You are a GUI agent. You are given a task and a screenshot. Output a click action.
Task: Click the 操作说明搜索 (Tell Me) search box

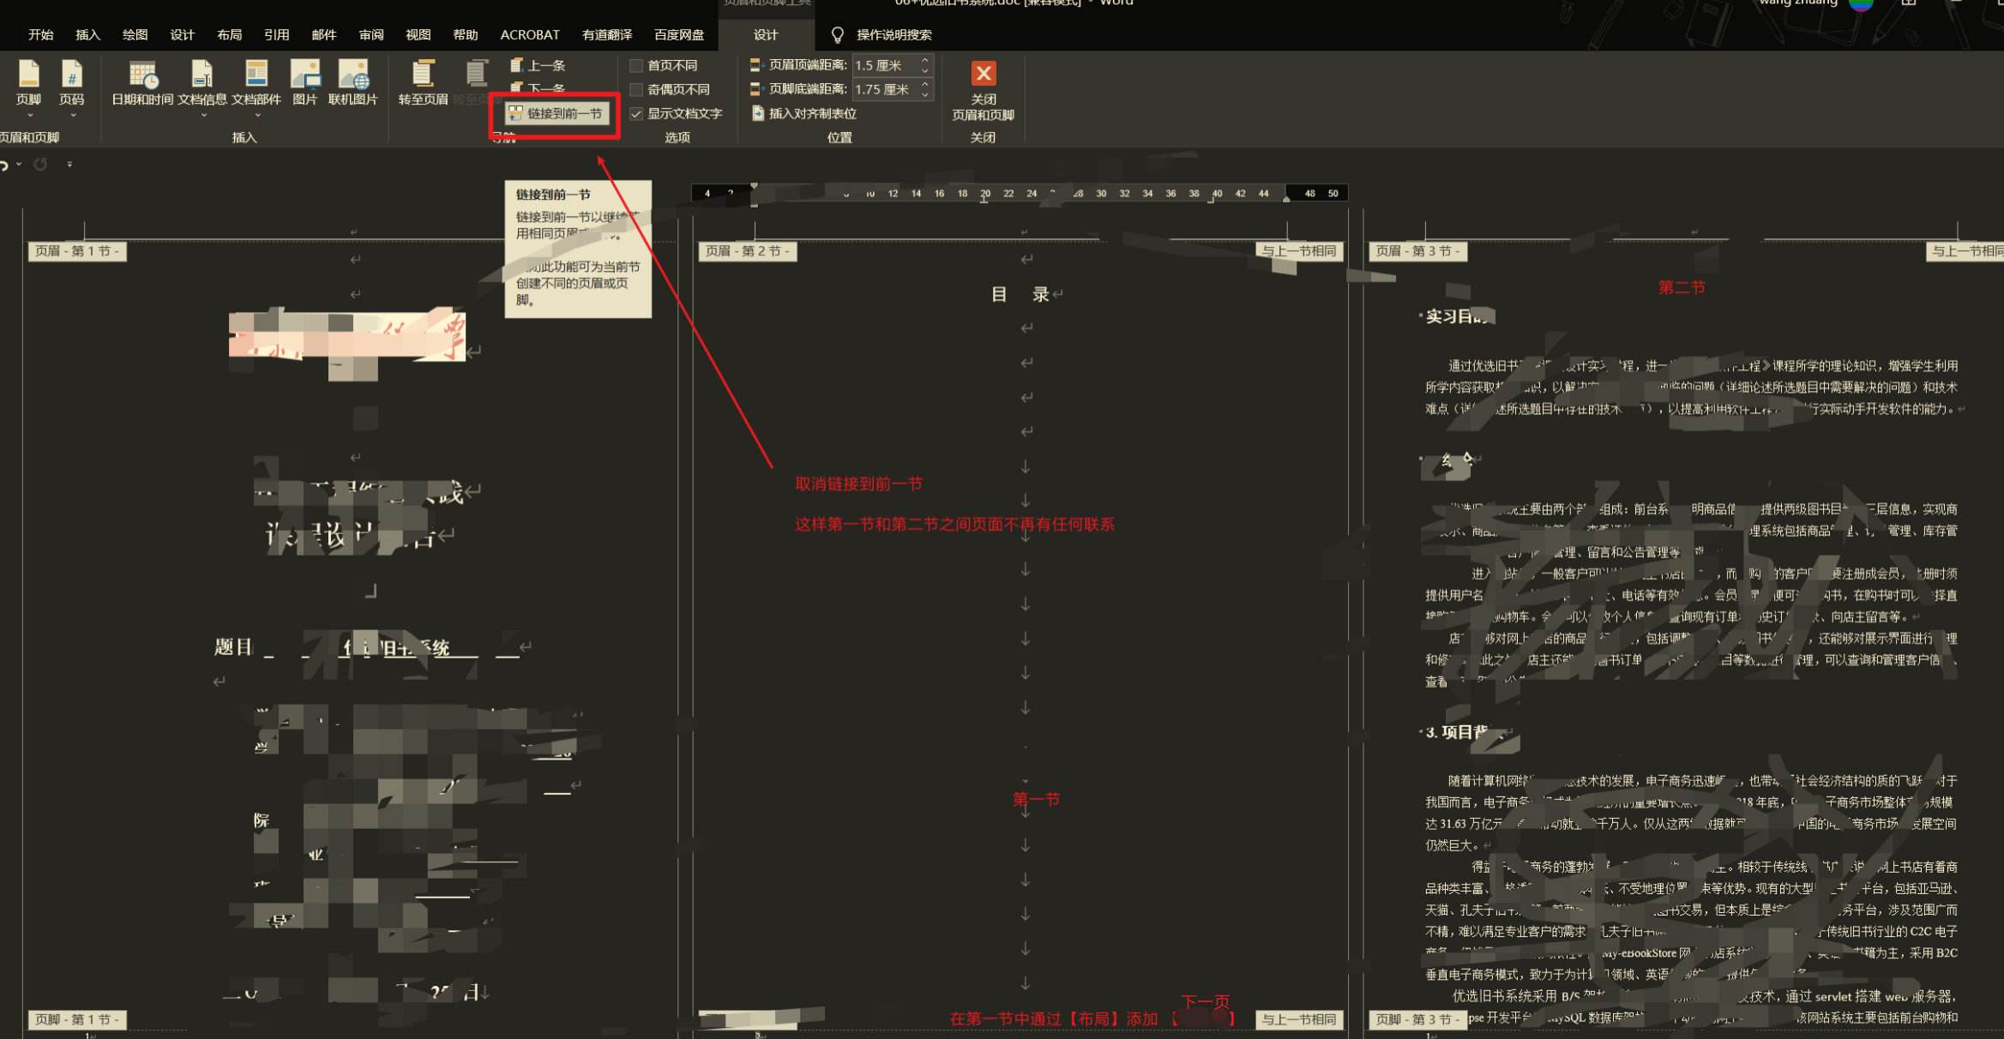point(893,34)
